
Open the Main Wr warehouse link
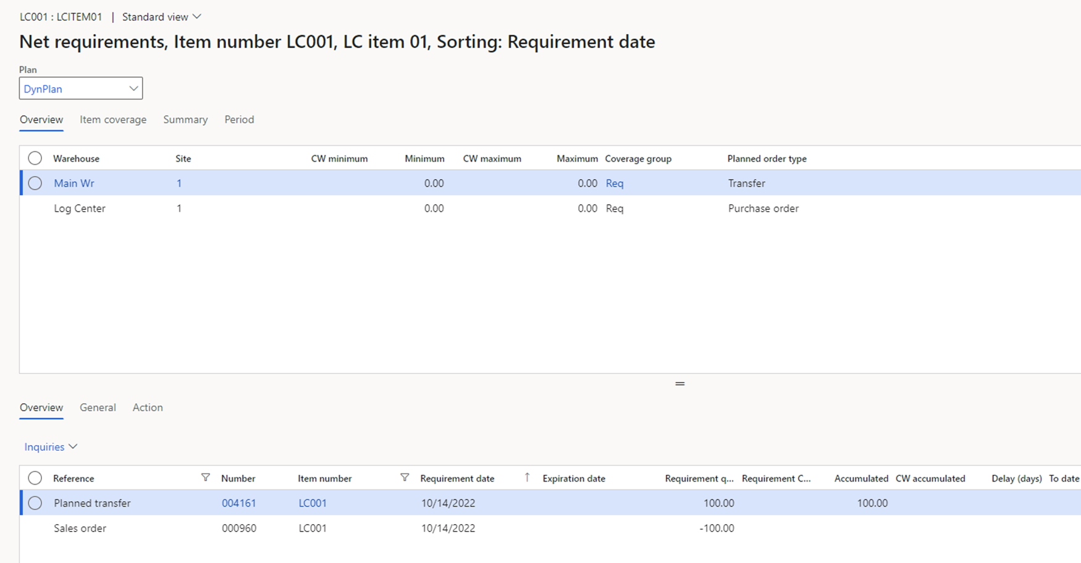coord(74,183)
